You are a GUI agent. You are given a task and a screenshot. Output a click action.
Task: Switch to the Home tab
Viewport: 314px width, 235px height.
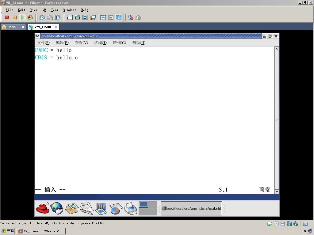pyautogui.click(x=11, y=27)
